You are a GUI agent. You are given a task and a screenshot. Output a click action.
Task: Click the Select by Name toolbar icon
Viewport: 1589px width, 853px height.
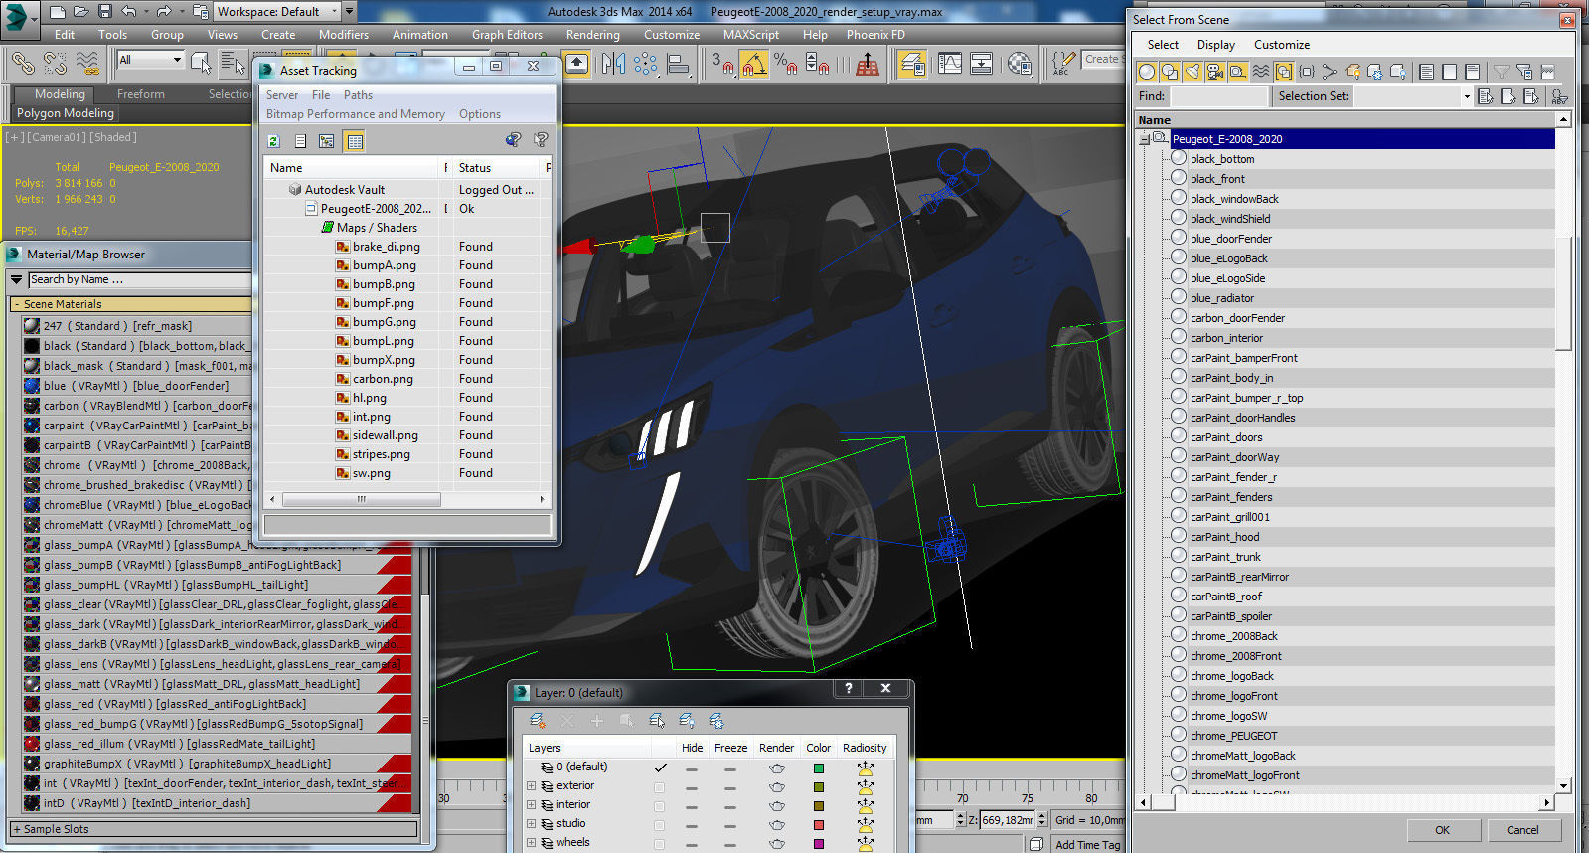point(233,64)
